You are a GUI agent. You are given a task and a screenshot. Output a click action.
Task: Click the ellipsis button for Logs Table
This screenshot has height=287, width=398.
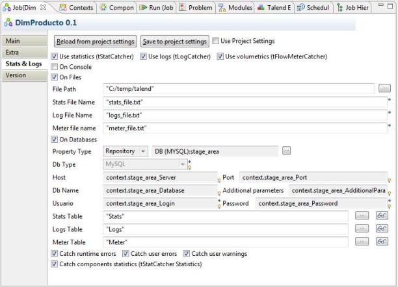pyautogui.click(x=363, y=229)
